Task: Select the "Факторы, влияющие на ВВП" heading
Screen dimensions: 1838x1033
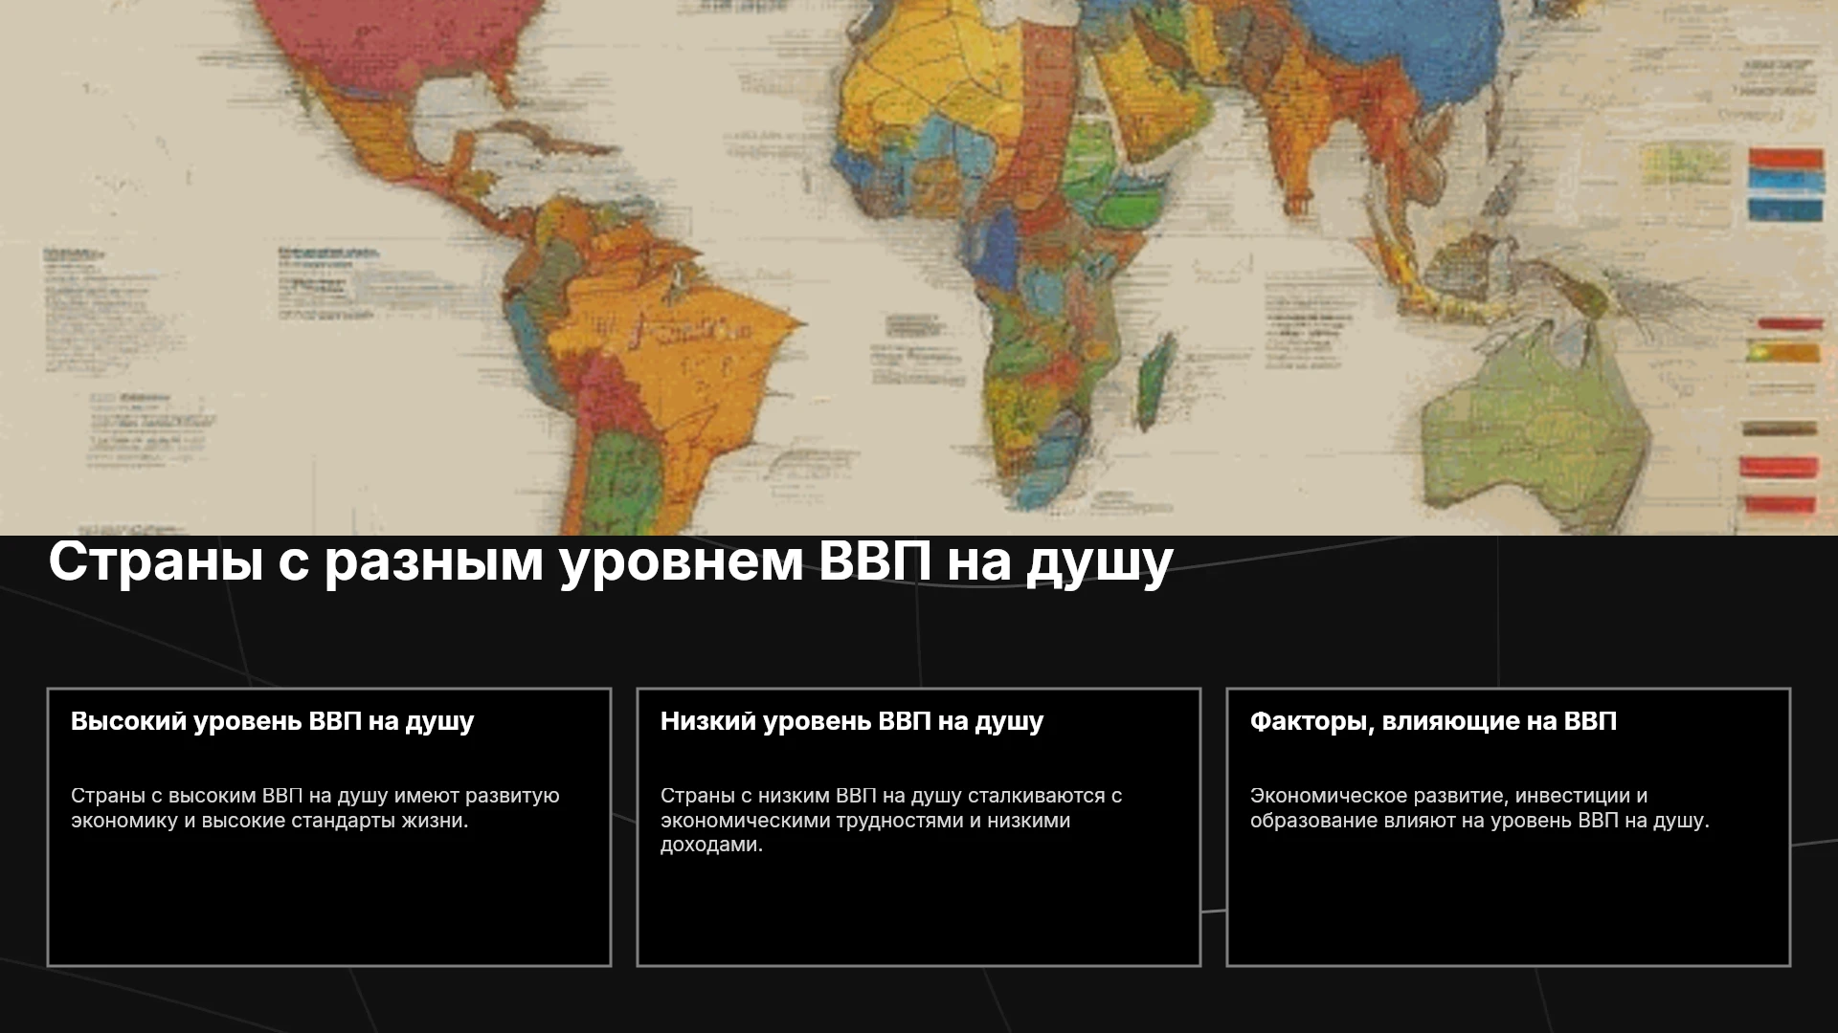Action: [1433, 721]
